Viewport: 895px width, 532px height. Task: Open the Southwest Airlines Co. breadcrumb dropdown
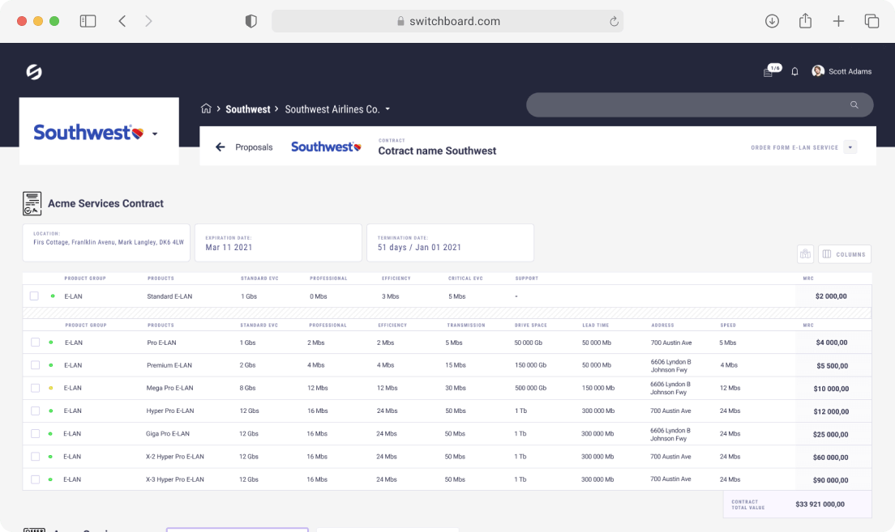click(x=388, y=109)
